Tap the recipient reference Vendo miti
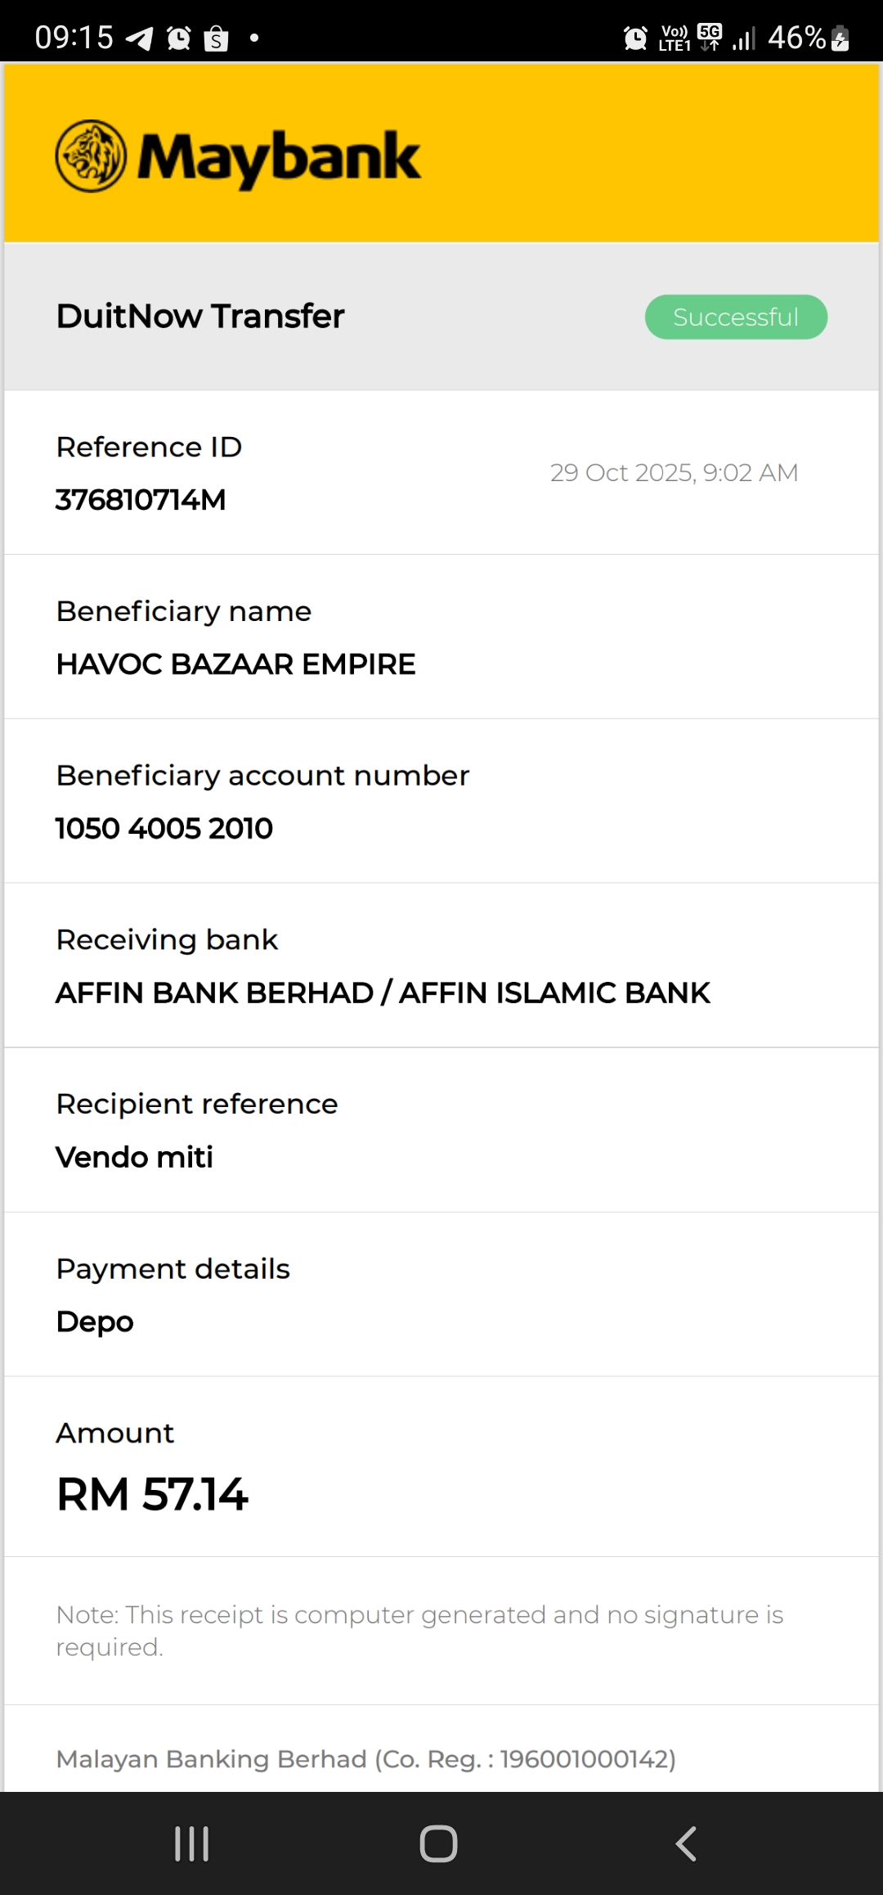The height and width of the screenshot is (1895, 883). 134,1157
